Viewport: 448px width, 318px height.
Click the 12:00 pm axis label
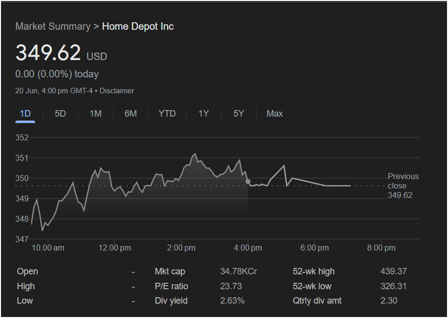(x=114, y=248)
